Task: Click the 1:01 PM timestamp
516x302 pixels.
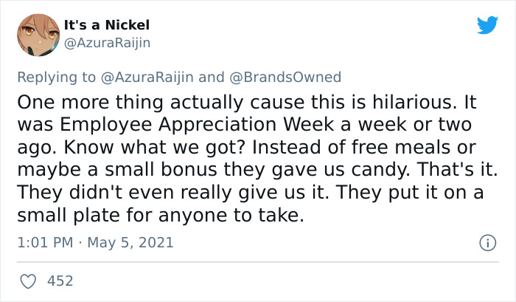Action: (45, 243)
